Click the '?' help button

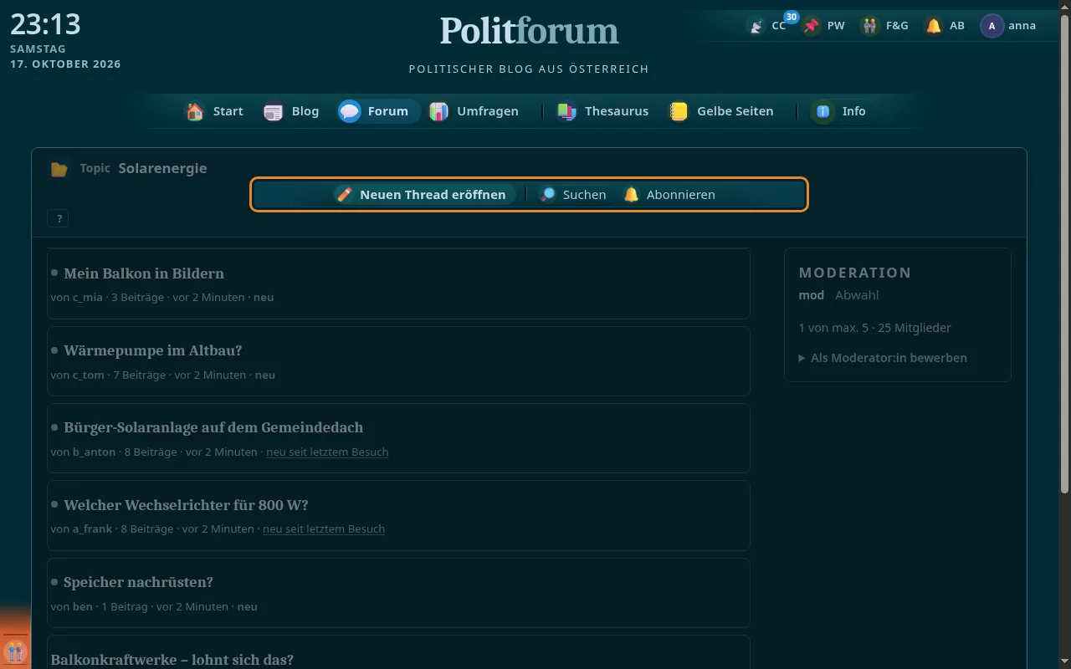[x=59, y=219]
